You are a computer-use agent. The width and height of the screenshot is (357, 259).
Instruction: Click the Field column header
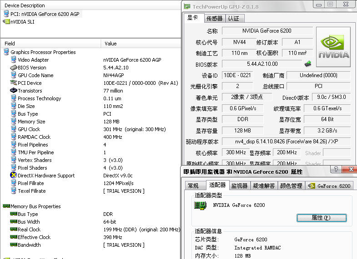(x=51, y=44)
